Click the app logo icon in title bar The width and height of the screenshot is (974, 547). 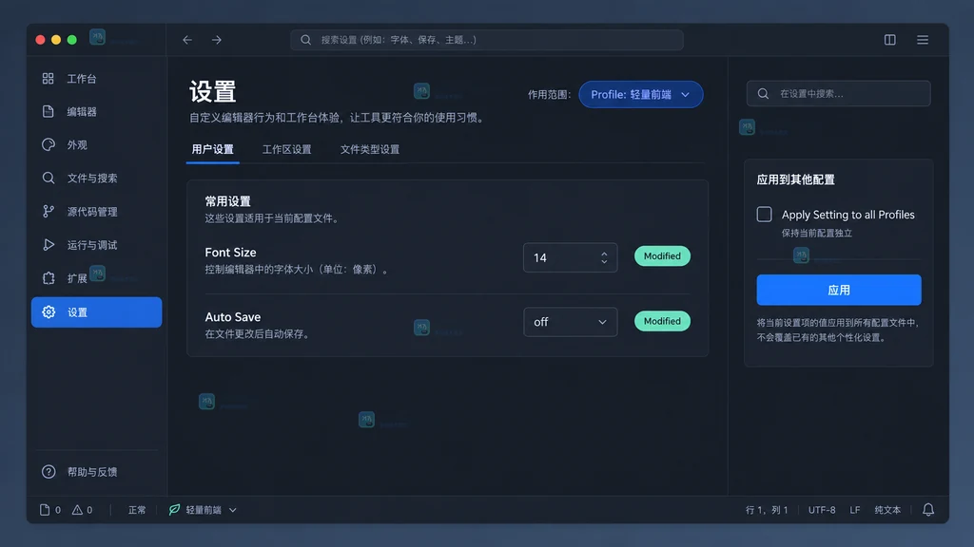click(x=98, y=37)
